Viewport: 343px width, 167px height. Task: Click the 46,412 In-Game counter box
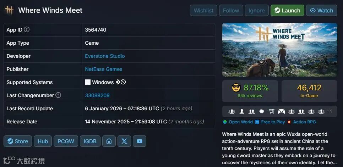(x=309, y=91)
